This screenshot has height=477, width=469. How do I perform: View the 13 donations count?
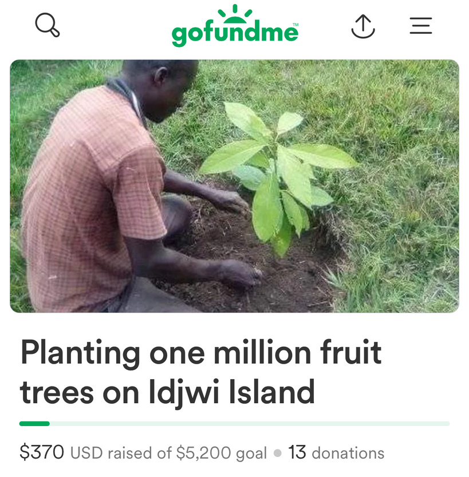336,453
